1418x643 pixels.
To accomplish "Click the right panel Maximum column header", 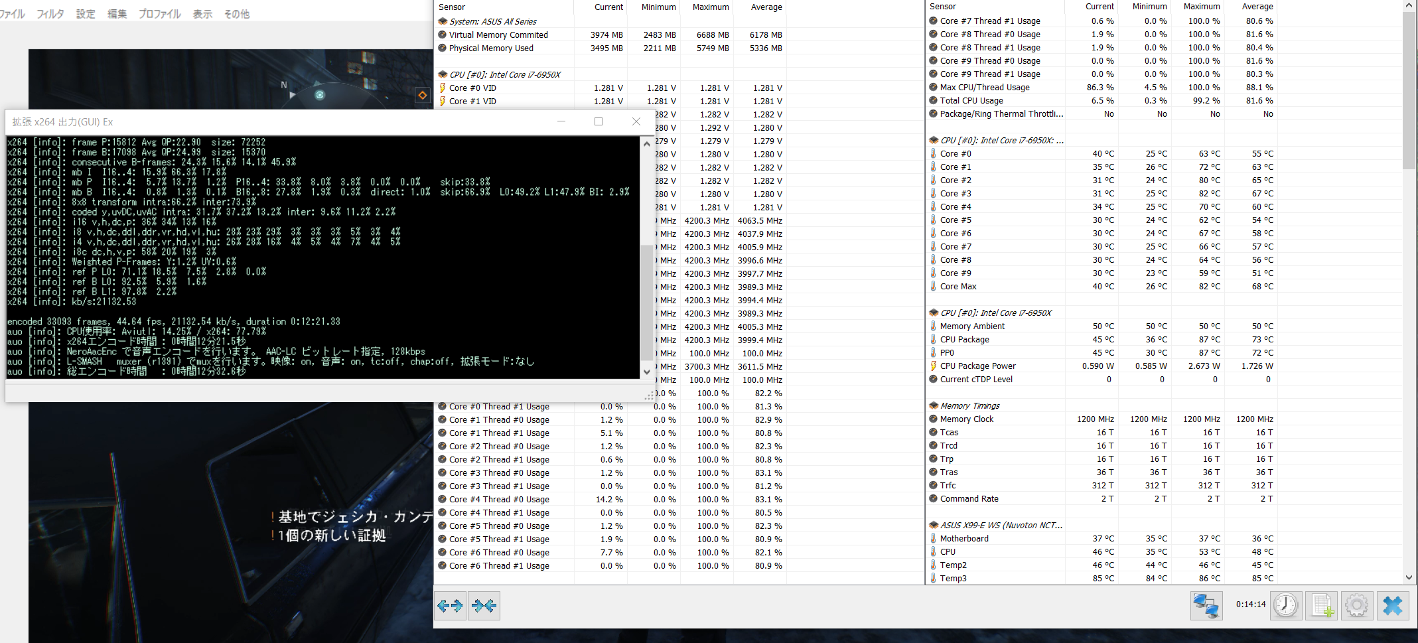I will click(x=1197, y=7).
